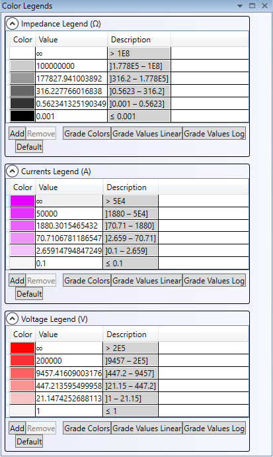The image size is (273, 457).
Task: Click Grade Colors in Impedance Legend
Action: coord(87,134)
